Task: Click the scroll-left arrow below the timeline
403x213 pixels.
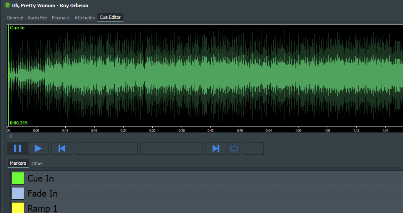Action: click(x=11, y=136)
